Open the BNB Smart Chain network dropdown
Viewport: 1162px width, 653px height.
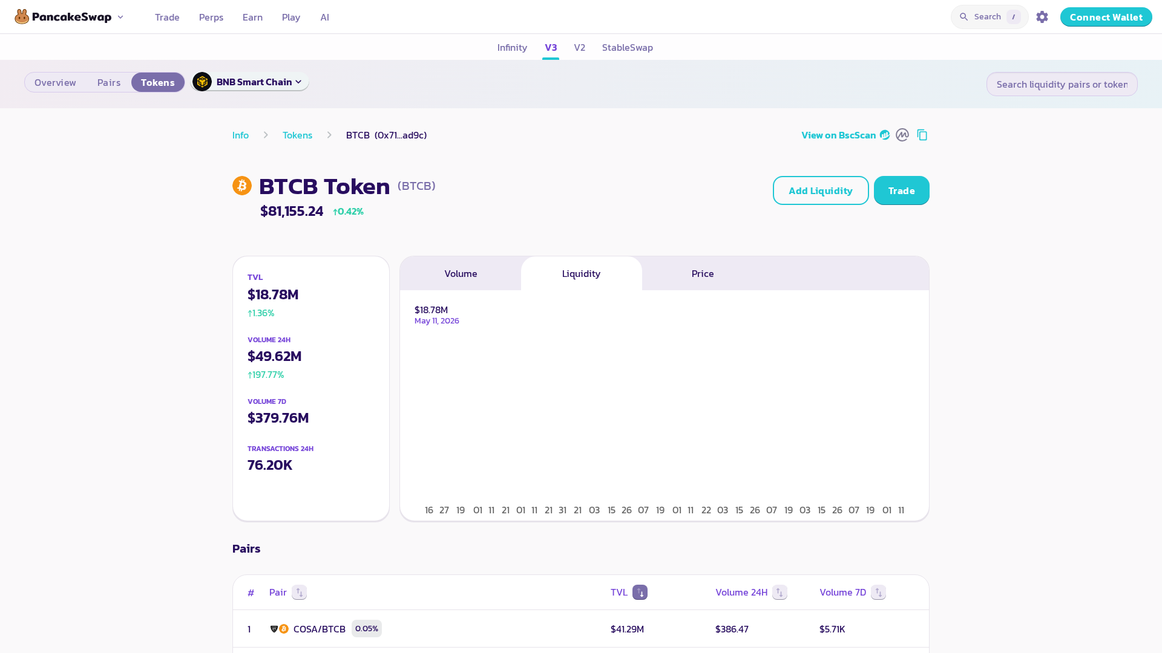250,82
